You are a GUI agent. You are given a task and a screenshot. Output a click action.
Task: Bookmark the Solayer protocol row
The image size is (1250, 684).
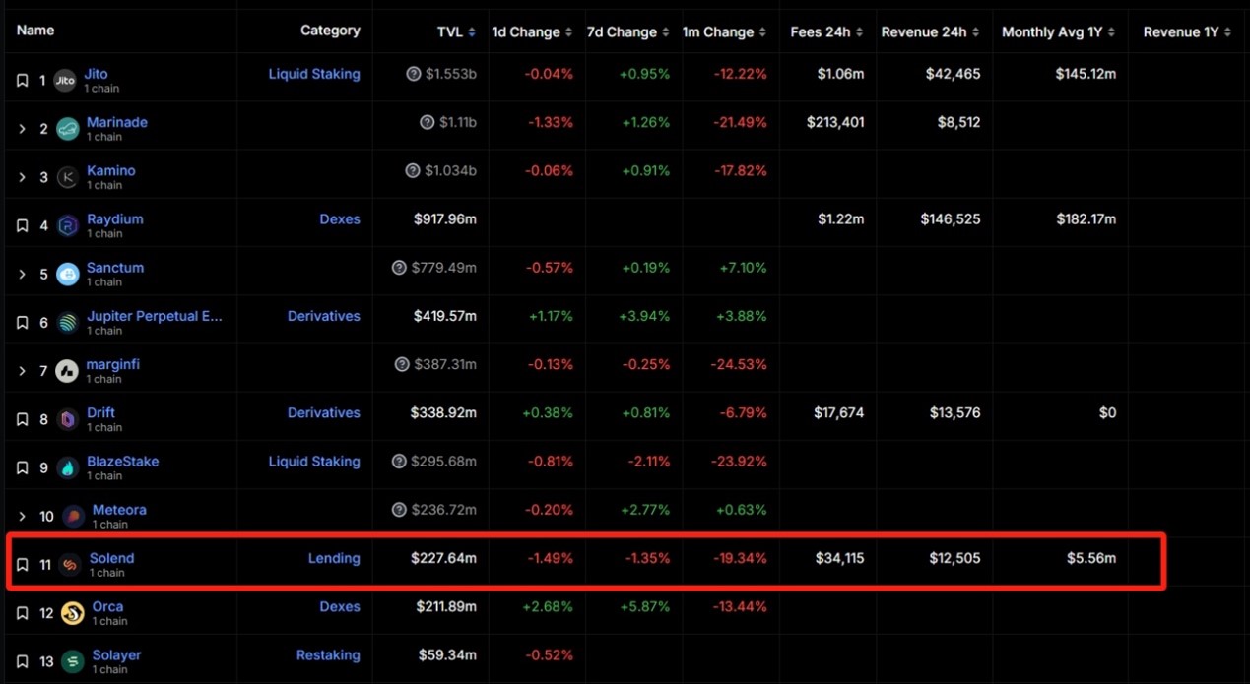22,661
